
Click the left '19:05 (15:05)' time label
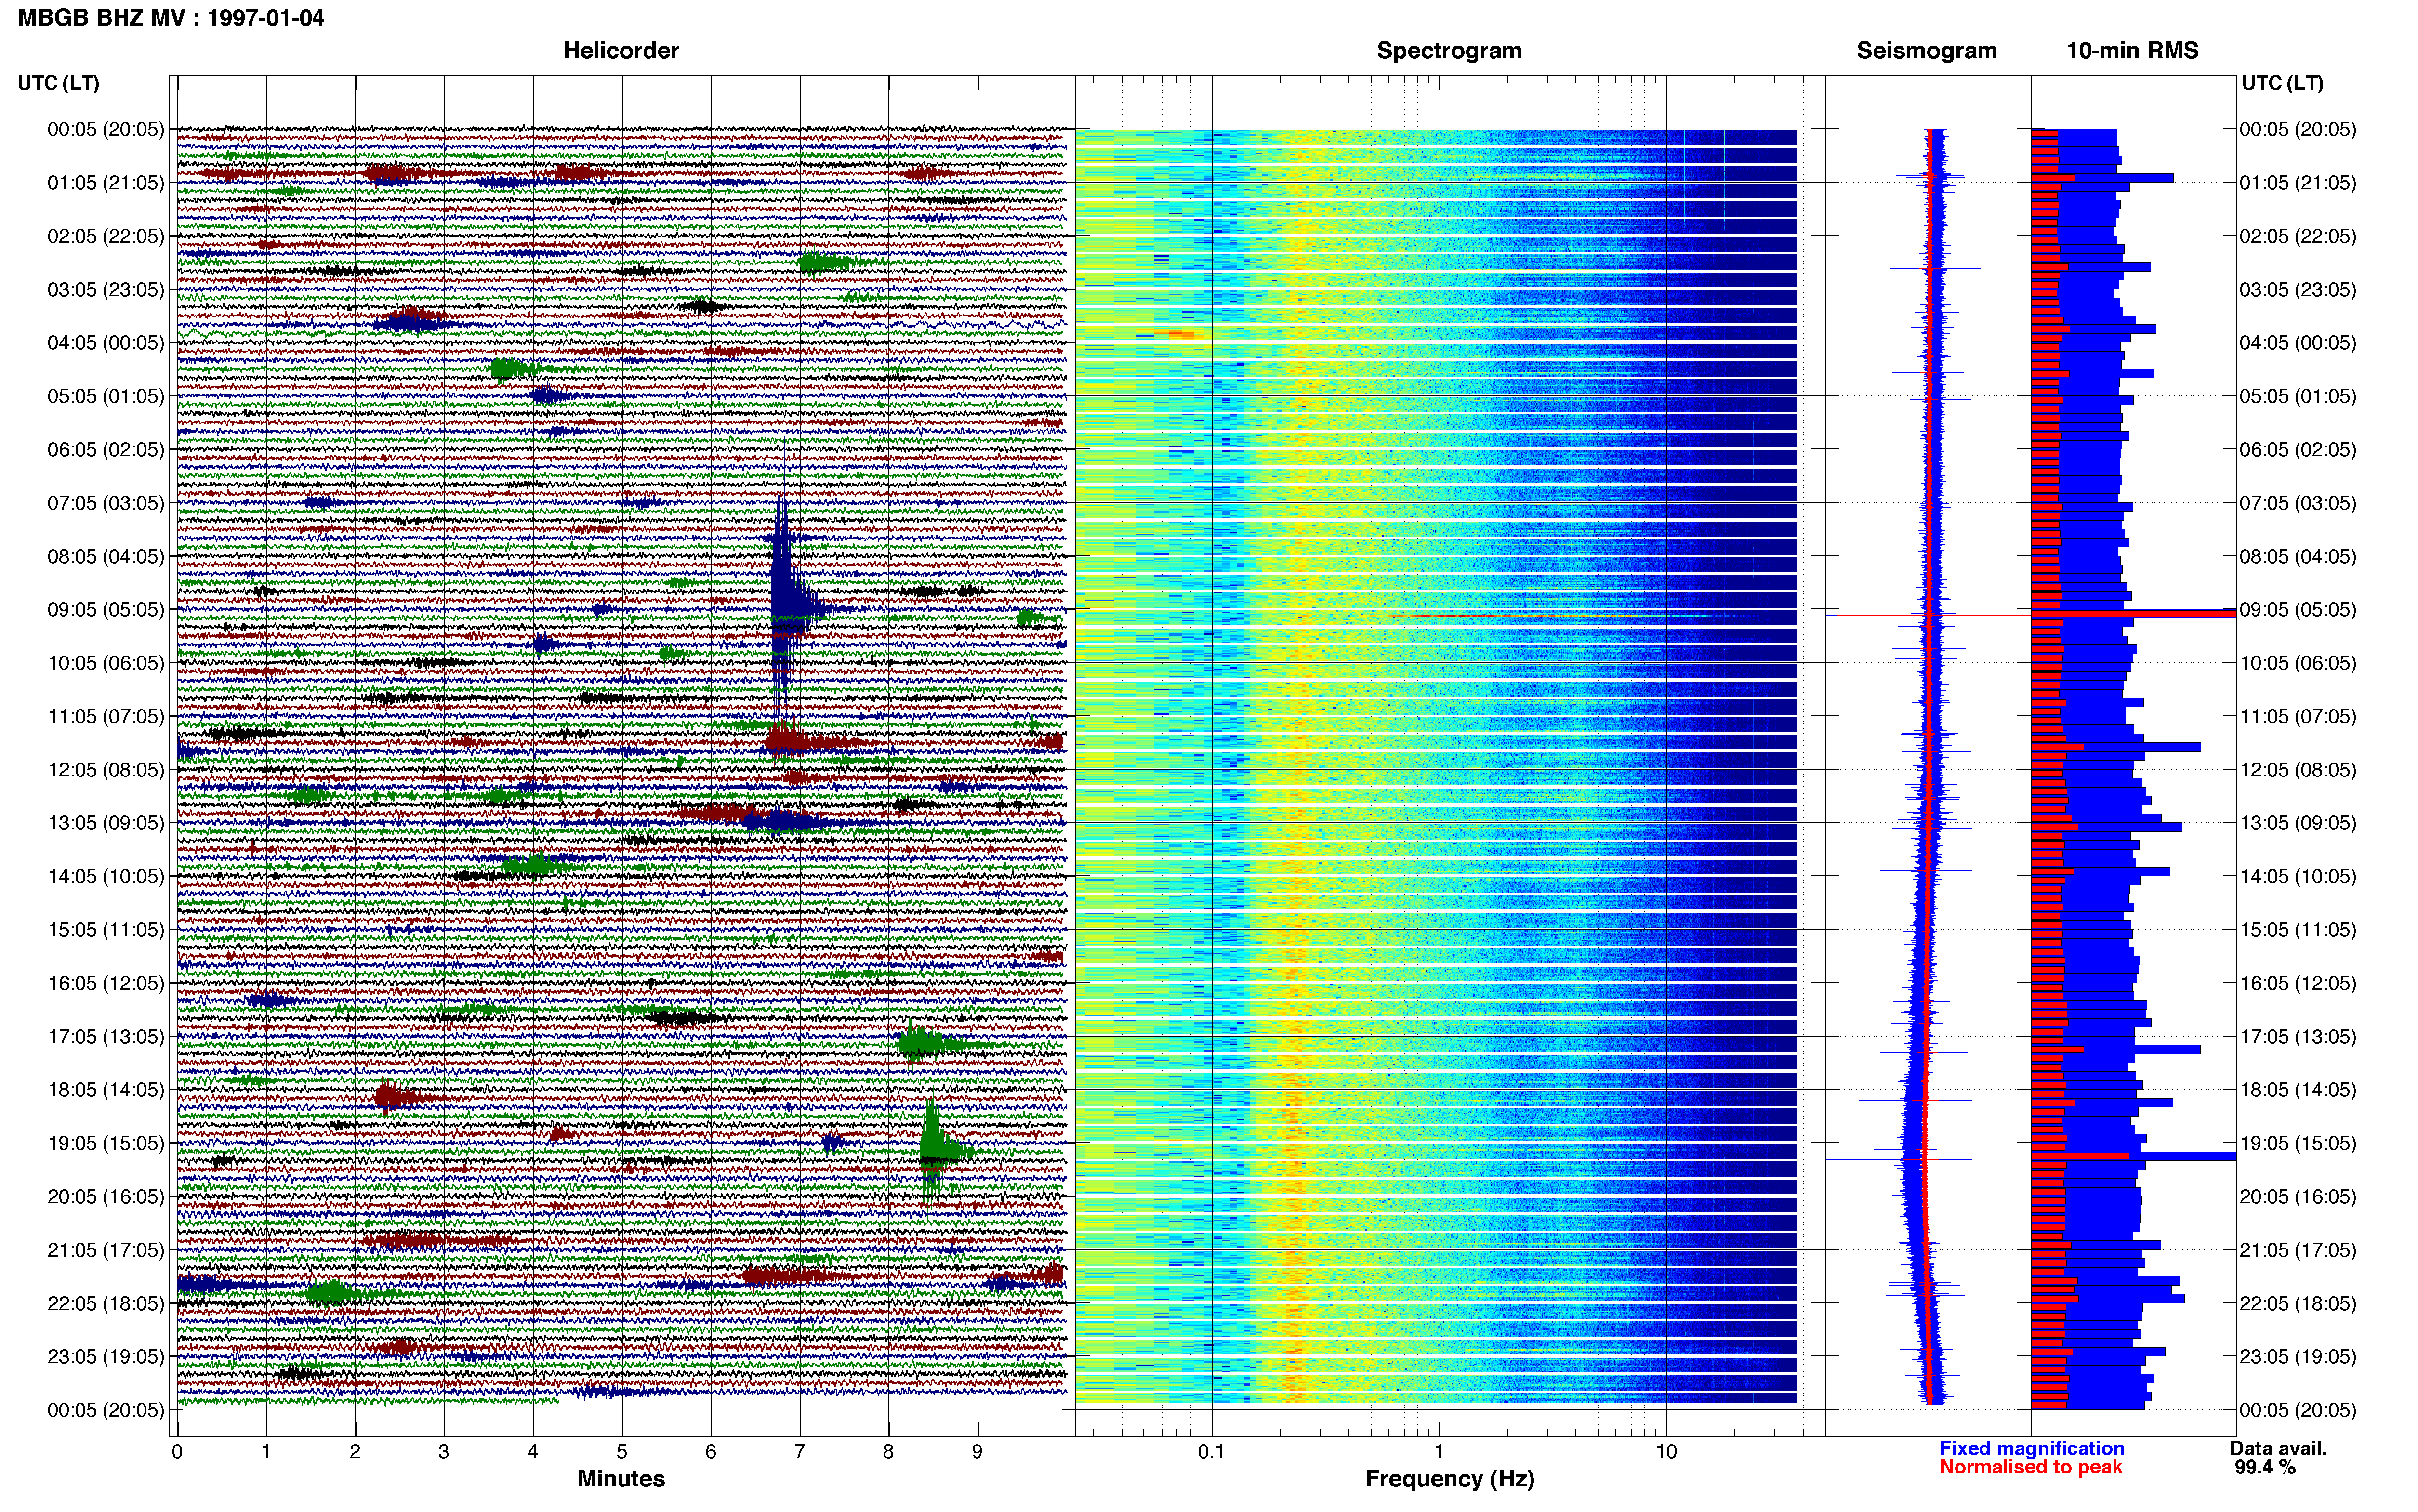(x=106, y=1143)
